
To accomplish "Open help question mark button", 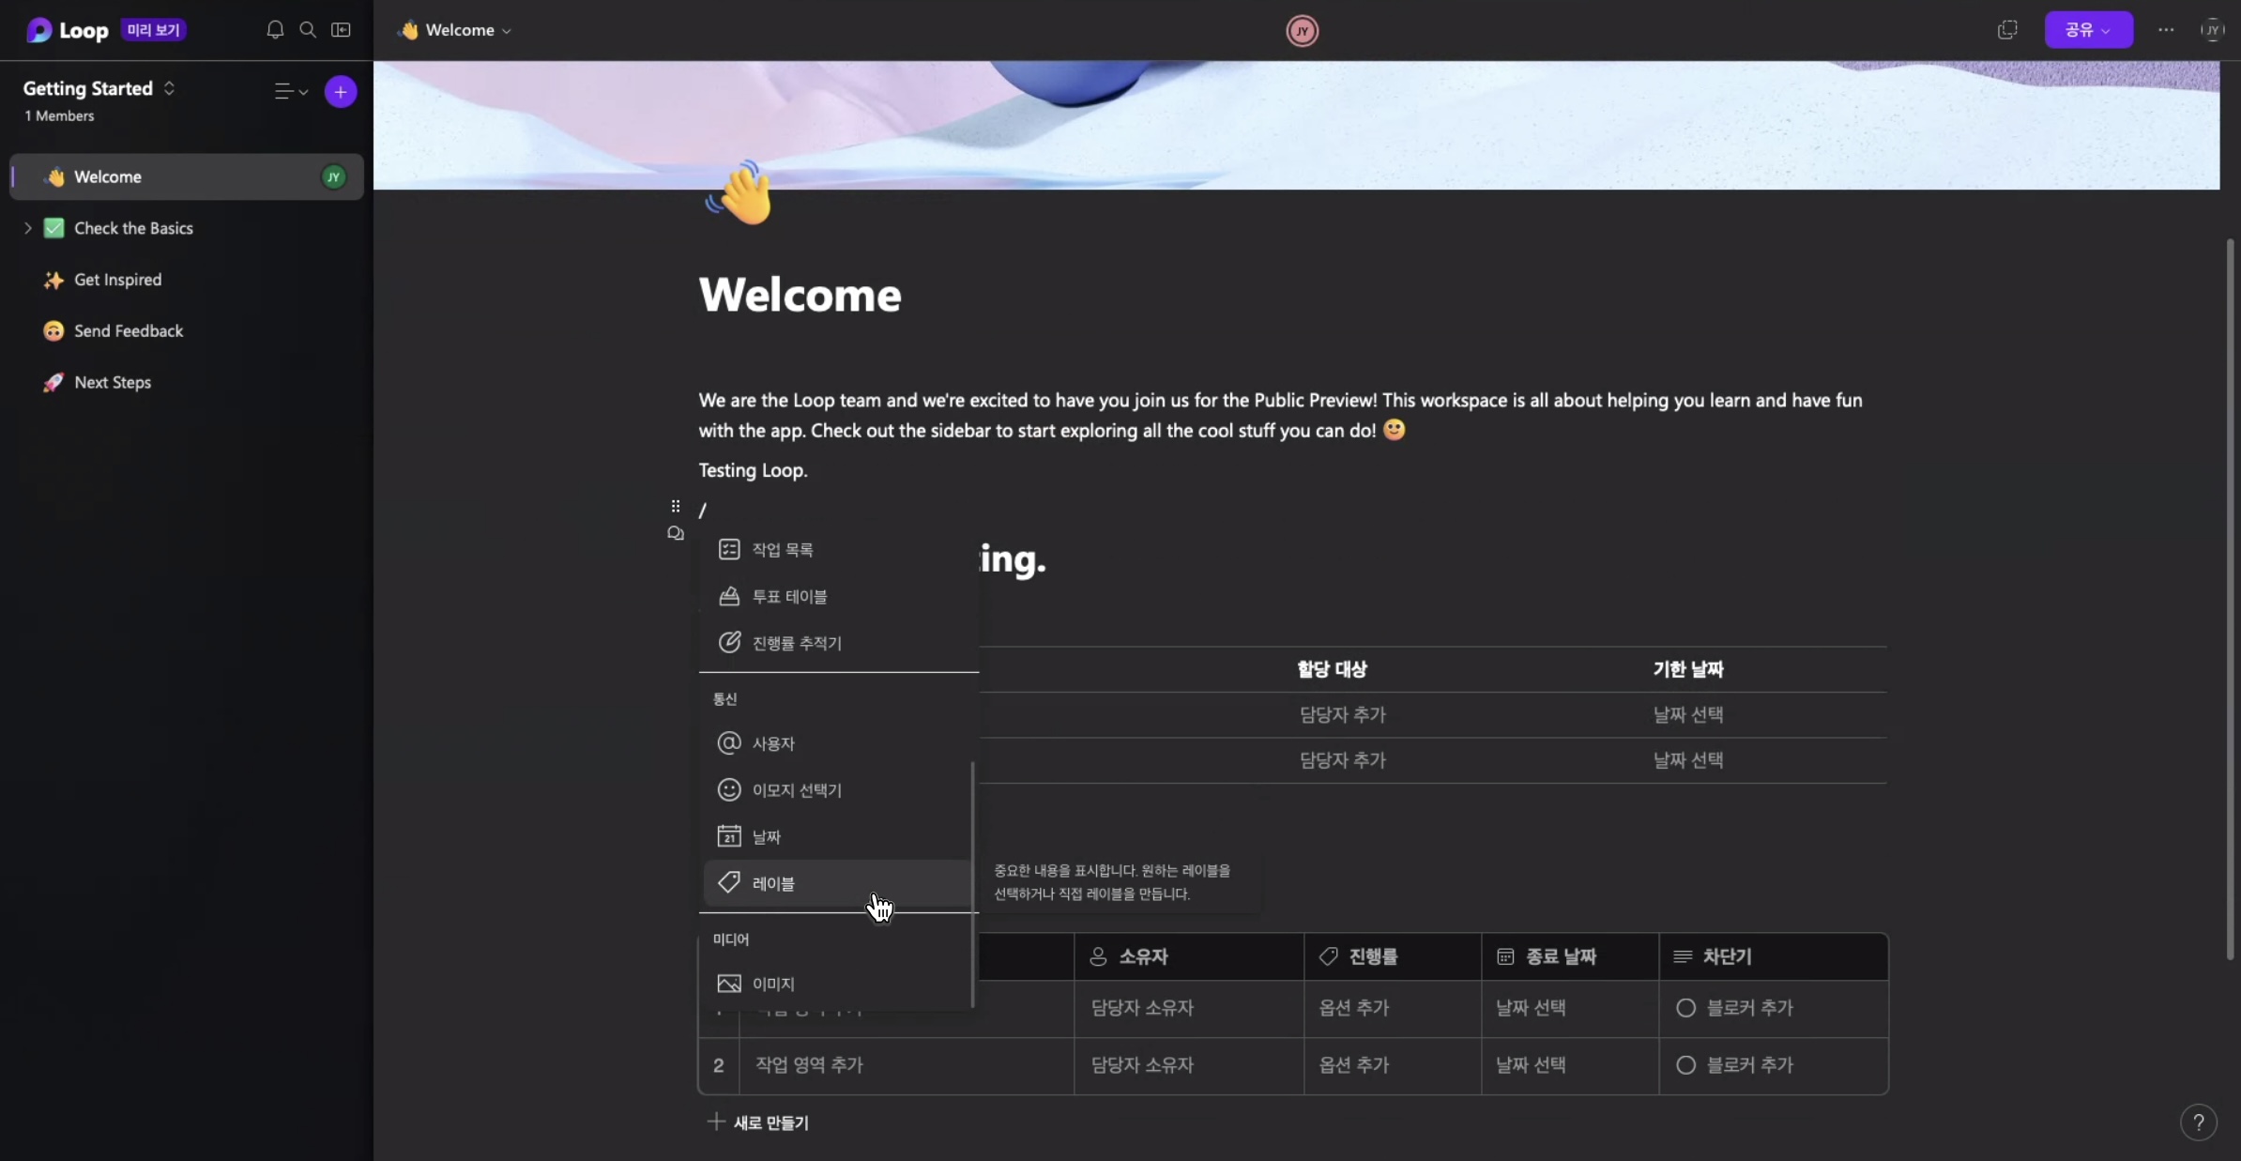I will click(x=2198, y=1123).
